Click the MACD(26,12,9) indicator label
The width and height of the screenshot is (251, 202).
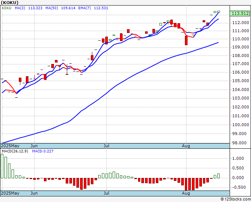pyautogui.click(x=15, y=151)
